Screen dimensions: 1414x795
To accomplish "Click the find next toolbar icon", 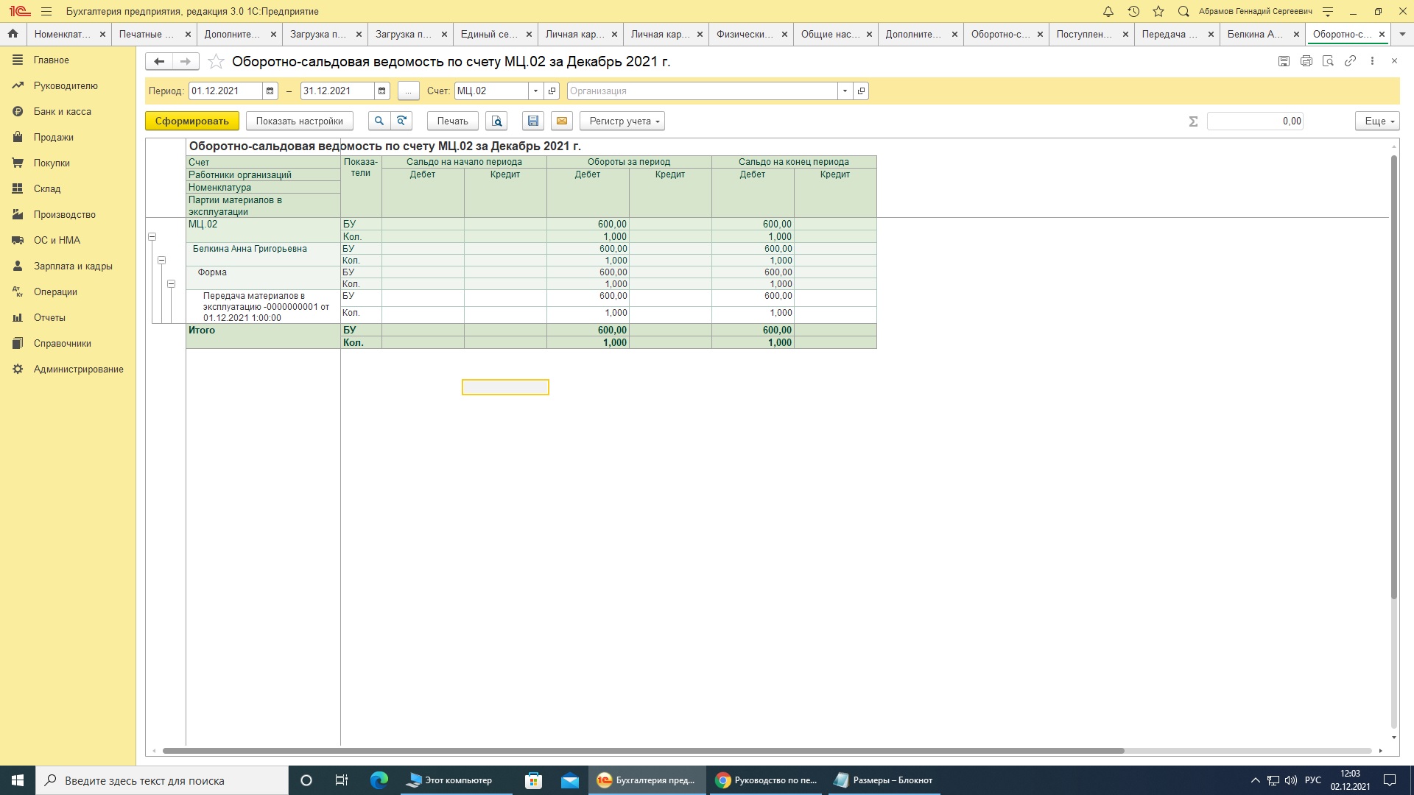I will point(401,121).
